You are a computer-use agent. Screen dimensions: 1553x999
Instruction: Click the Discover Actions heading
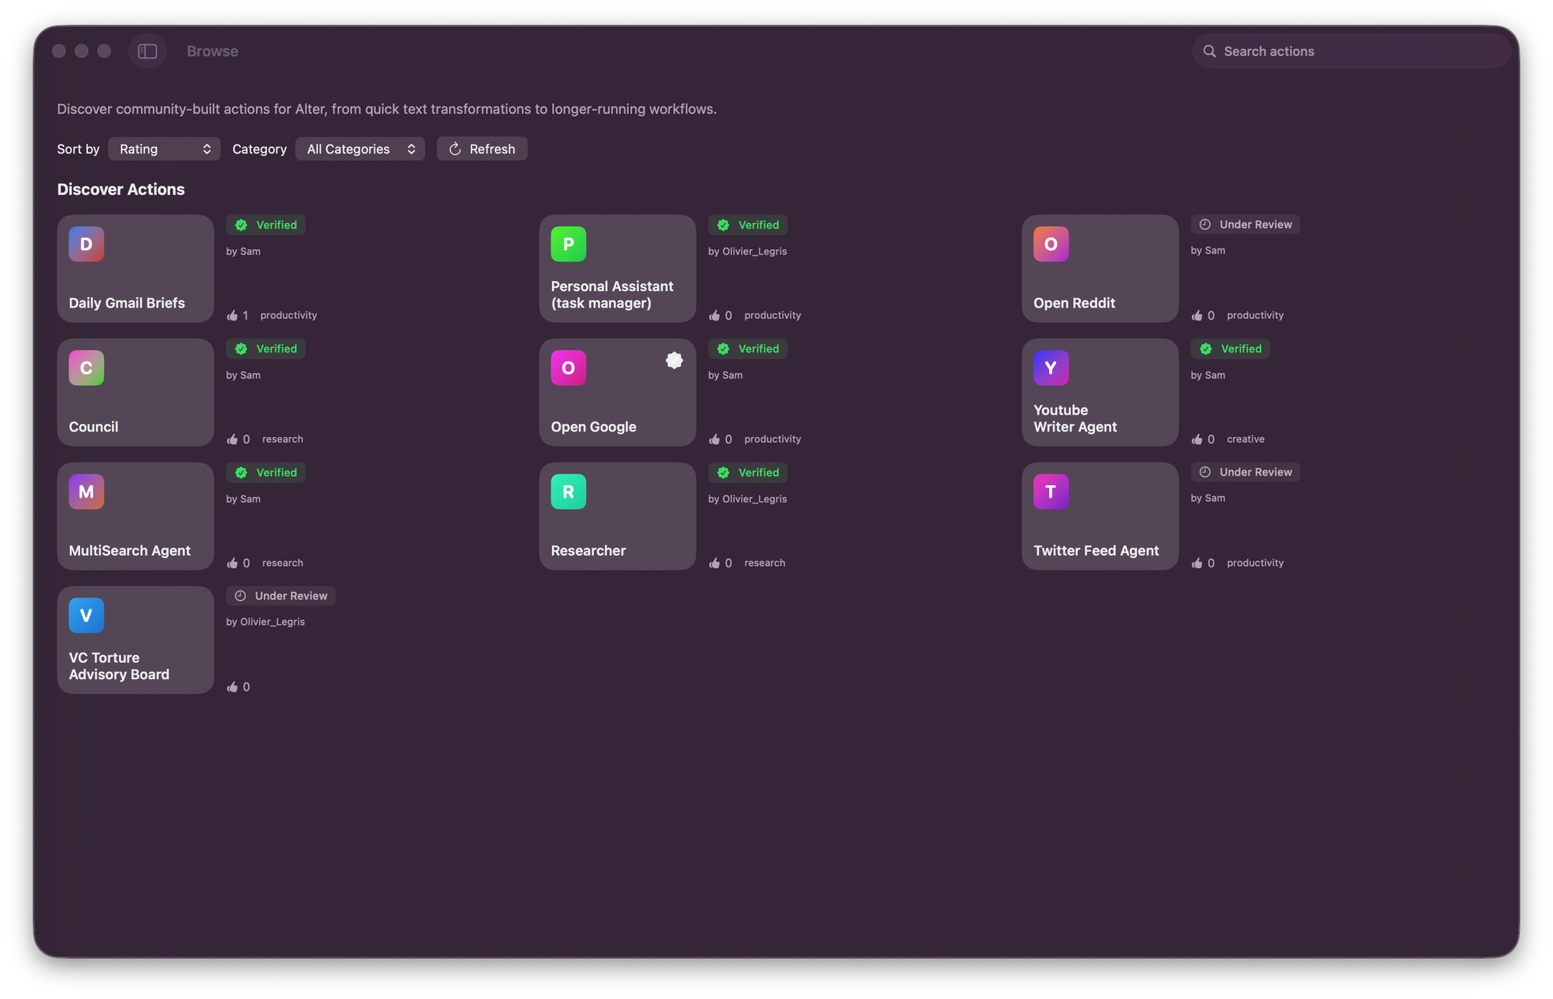click(120, 189)
